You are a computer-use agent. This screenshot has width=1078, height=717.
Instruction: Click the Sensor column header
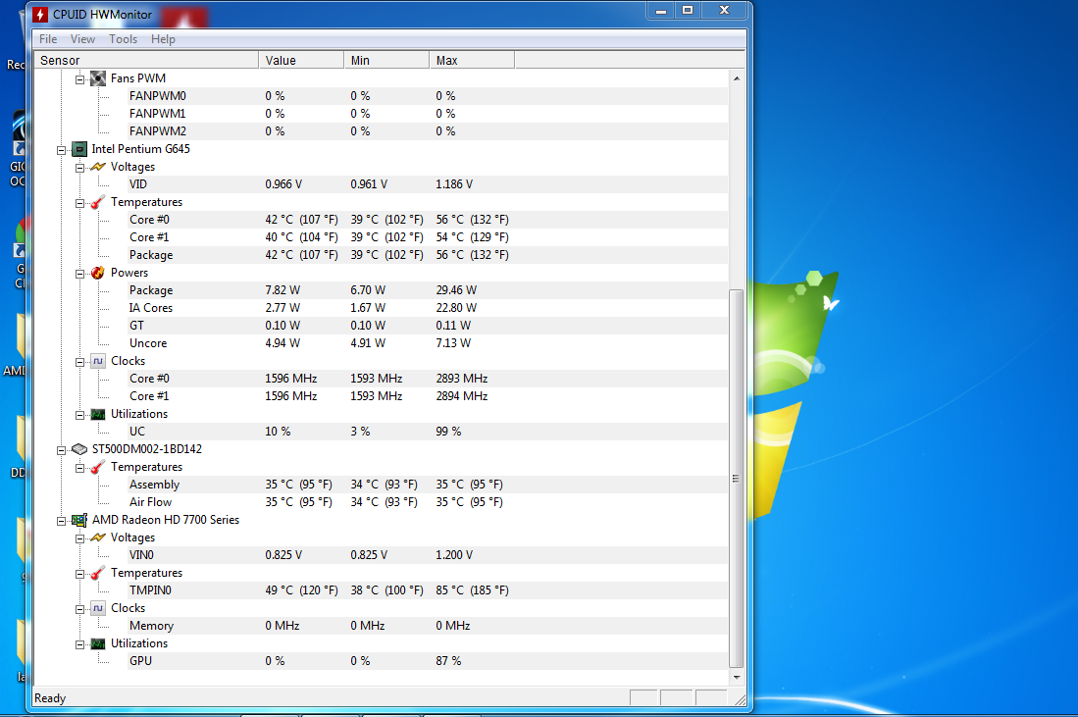coord(146,61)
